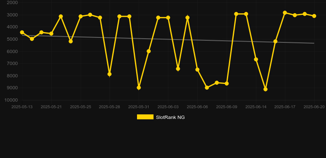Select the data point above 2025-06-09
The image size is (326, 158).
click(227, 84)
